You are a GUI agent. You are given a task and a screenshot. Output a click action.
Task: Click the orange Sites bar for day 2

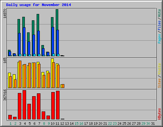tap(15, 84)
